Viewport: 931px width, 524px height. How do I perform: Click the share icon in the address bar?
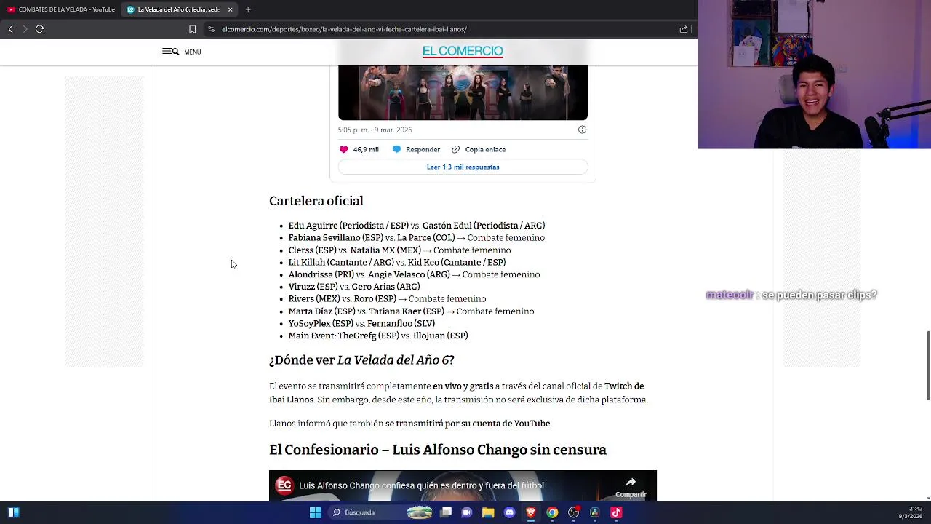683,29
